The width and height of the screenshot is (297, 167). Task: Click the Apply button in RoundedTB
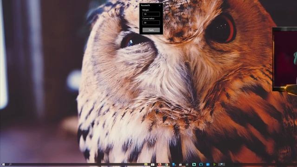[151, 30]
